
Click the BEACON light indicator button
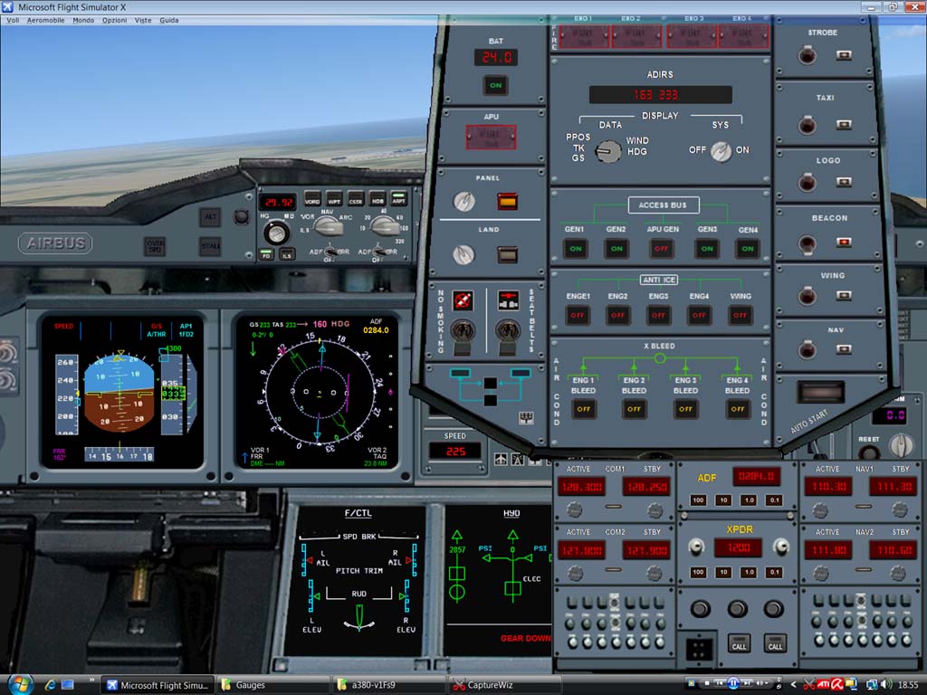coord(844,243)
